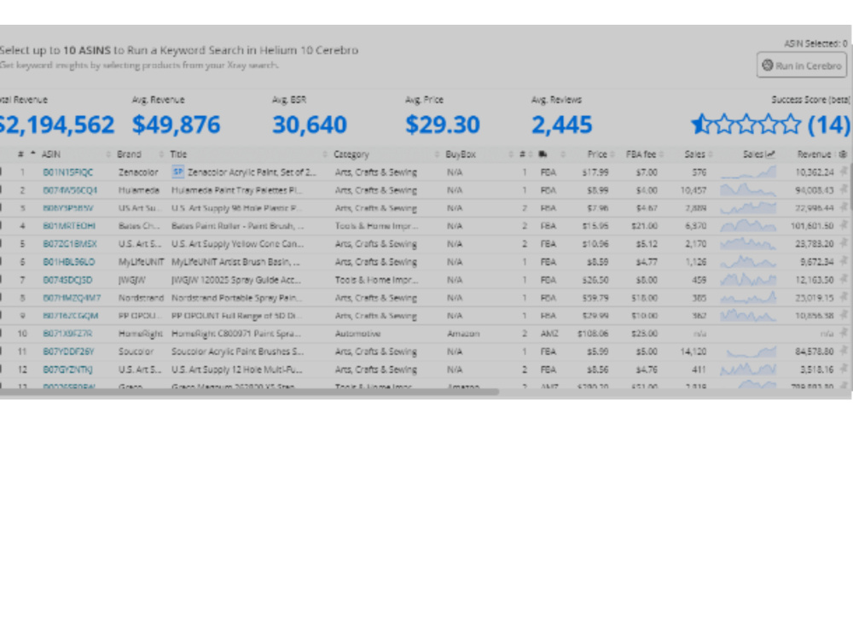Click title 'Zenacolor Acrylic Paint, Set of 2...'
This screenshot has width=853, height=640.
coord(252,172)
